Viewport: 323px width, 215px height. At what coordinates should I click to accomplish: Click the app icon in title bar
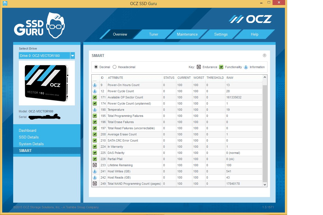[x=5, y=3]
